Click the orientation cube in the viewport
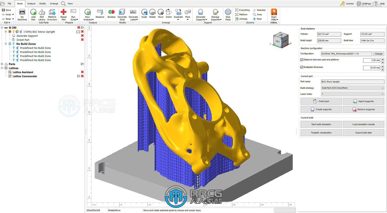The height and width of the screenshot is (213, 387). coord(281,40)
